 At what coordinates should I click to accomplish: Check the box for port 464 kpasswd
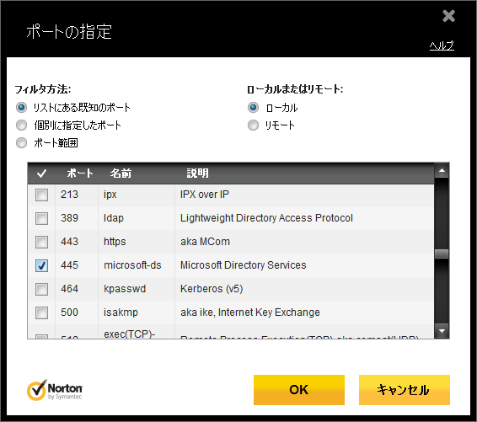(x=41, y=289)
